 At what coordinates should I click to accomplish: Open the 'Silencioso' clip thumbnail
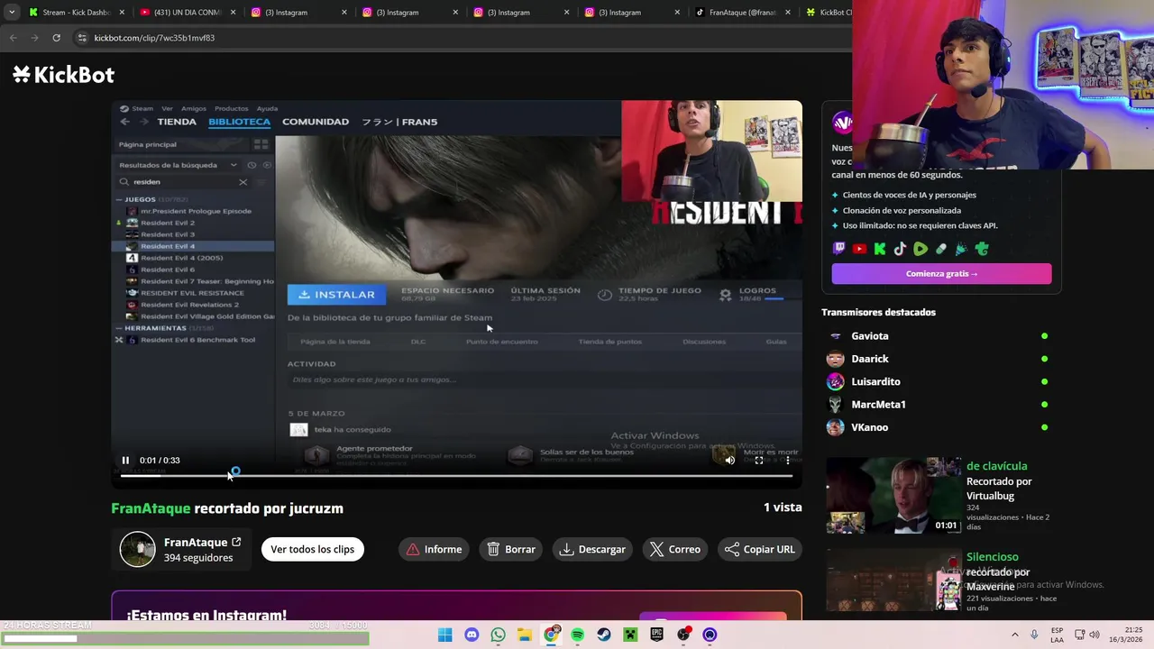click(893, 581)
